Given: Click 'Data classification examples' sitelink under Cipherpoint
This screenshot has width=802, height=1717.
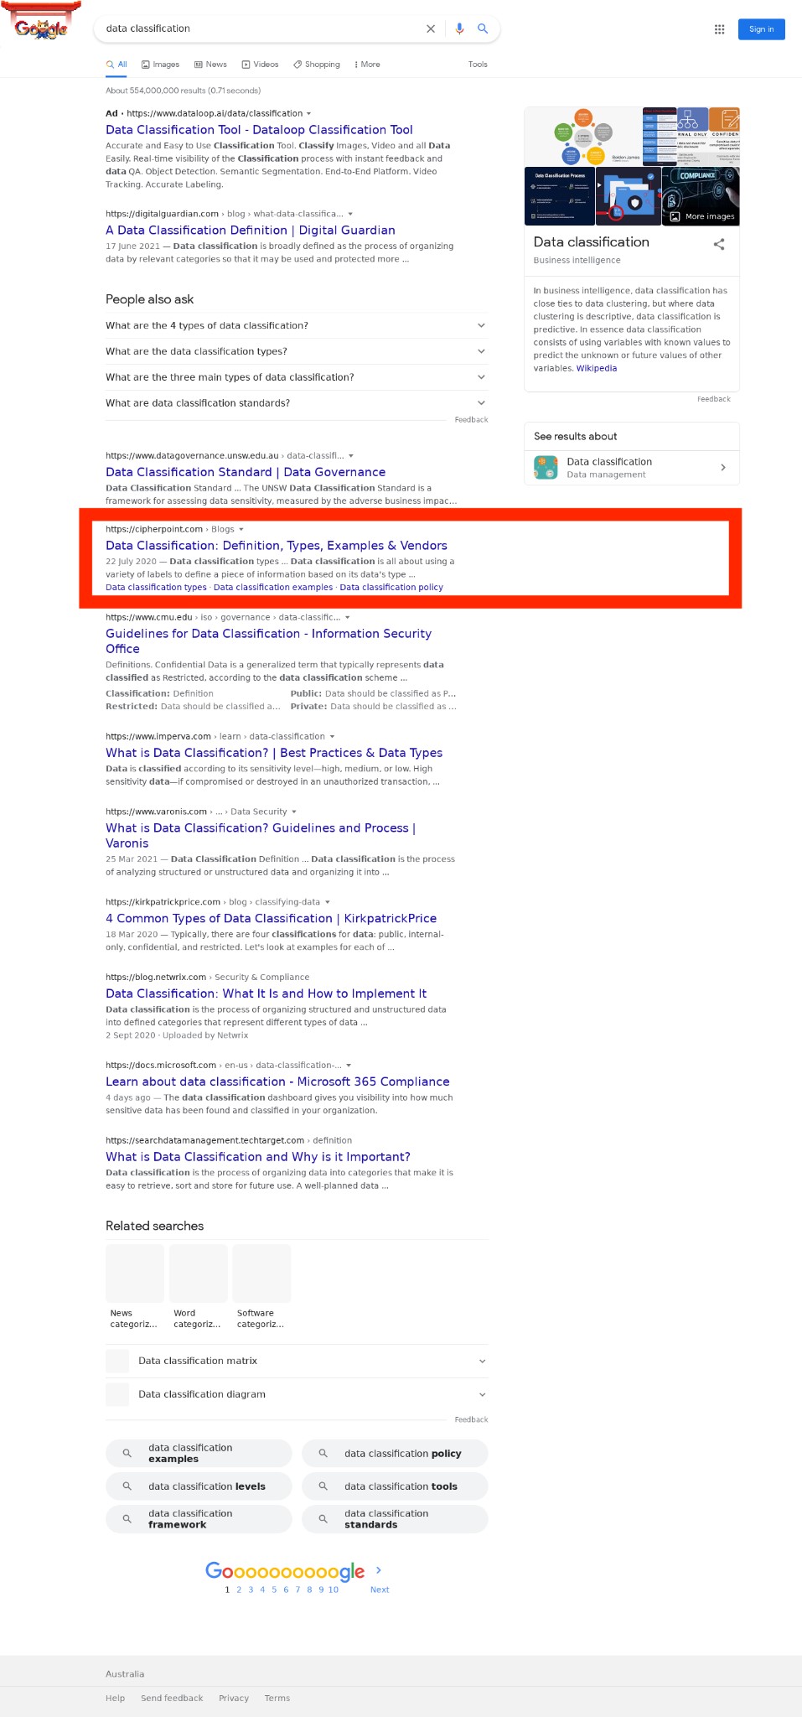Looking at the screenshot, I should (273, 587).
